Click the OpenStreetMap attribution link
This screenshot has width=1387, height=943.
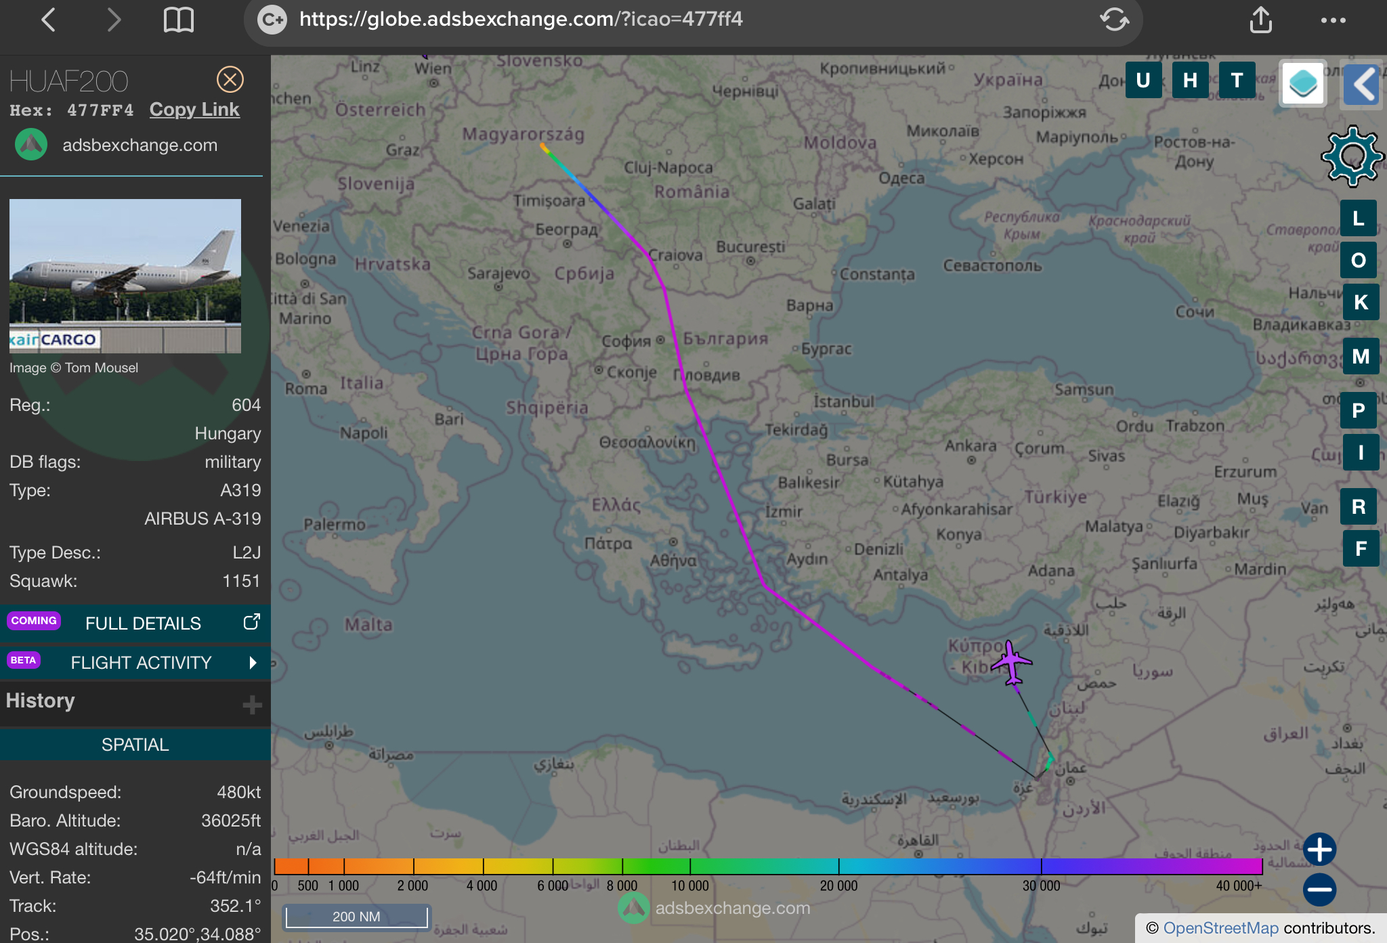1220,928
